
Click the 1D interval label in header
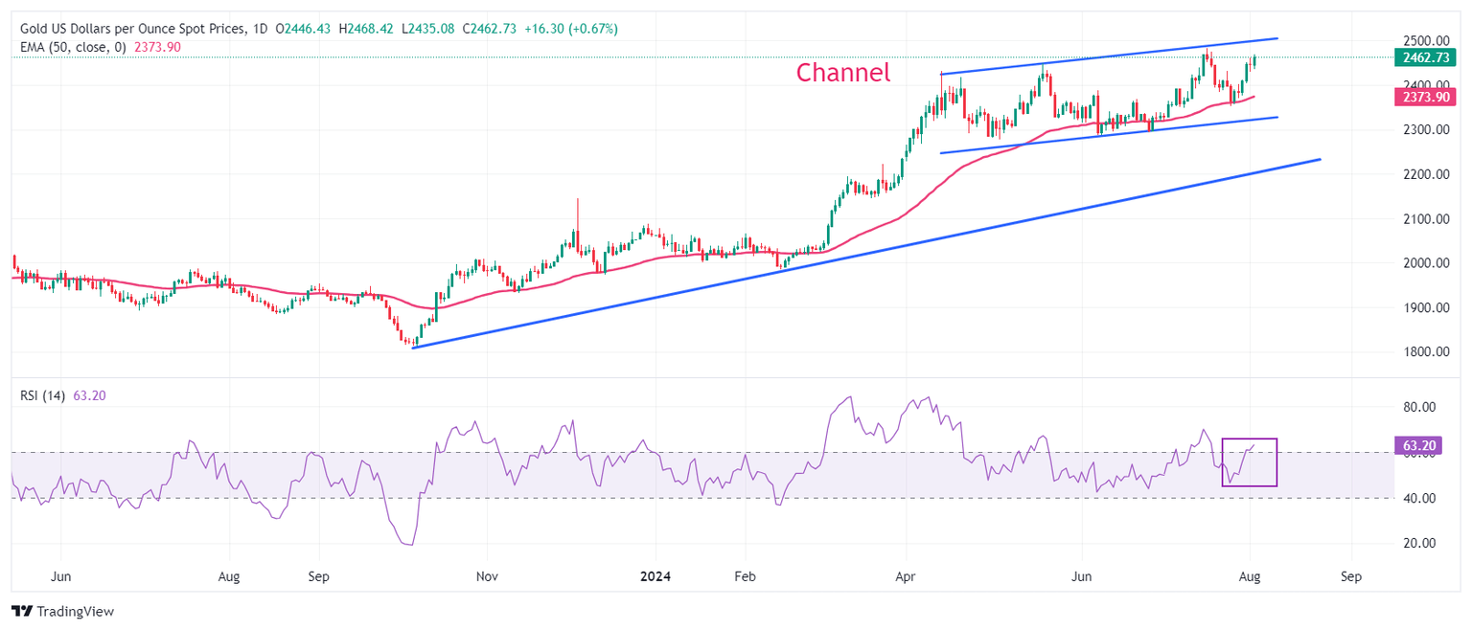(x=261, y=30)
